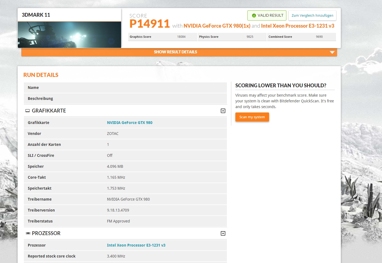Click Treiberversion value 9.18.13.4709
The height and width of the screenshot is (263, 382).
tap(118, 210)
